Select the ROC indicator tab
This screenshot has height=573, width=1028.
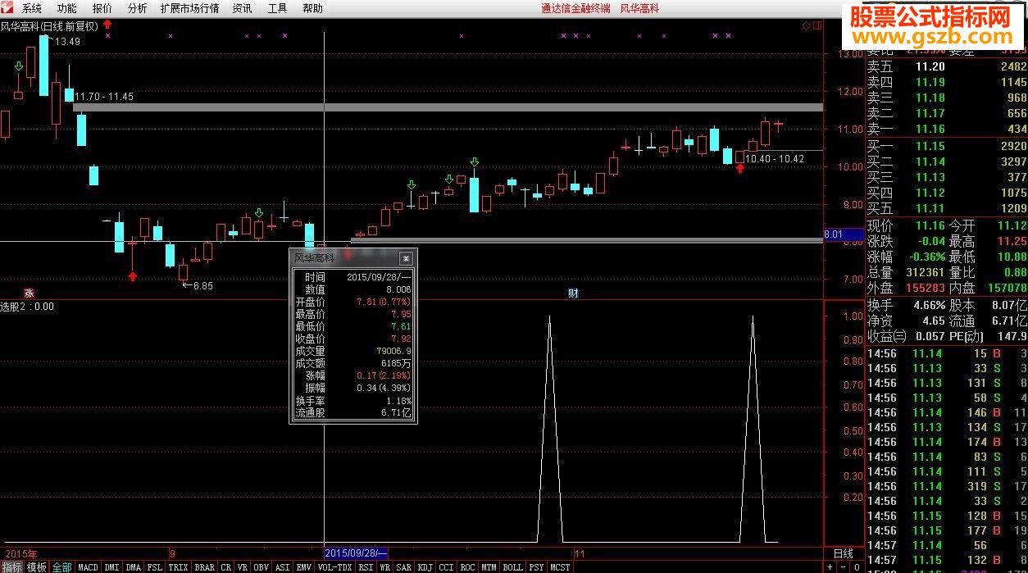[468, 566]
